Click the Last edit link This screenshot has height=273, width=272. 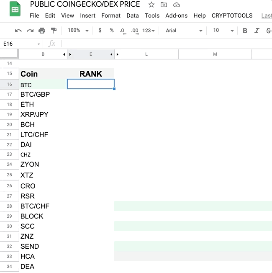tap(267, 15)
